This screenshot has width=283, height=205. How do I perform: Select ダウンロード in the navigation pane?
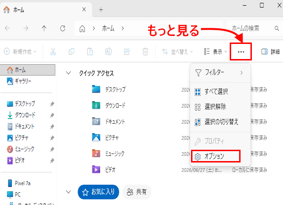pos(21,115)
